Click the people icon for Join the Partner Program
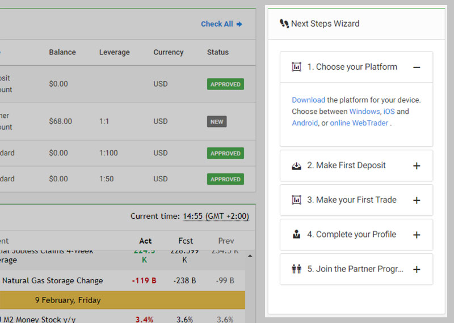The height and width of the screenshot is (323, 454). [296, 269]
